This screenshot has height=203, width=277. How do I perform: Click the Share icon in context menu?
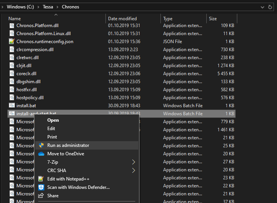41,196
